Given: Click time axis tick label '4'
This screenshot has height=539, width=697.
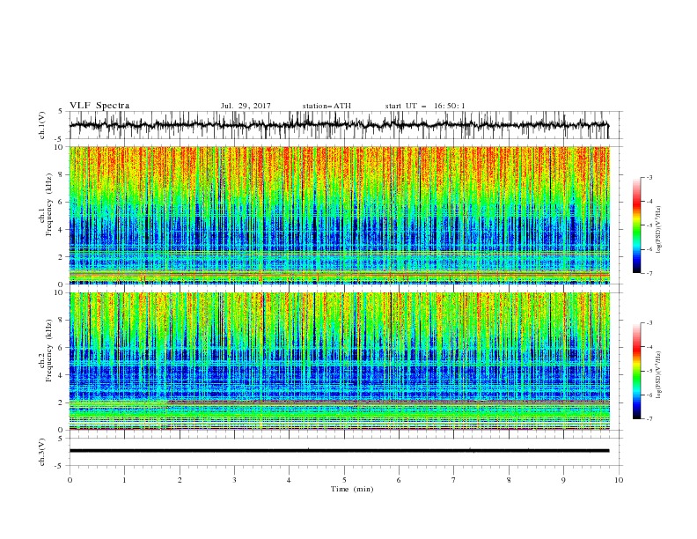Looking at the screenshot, I should [x=290, y=480].
